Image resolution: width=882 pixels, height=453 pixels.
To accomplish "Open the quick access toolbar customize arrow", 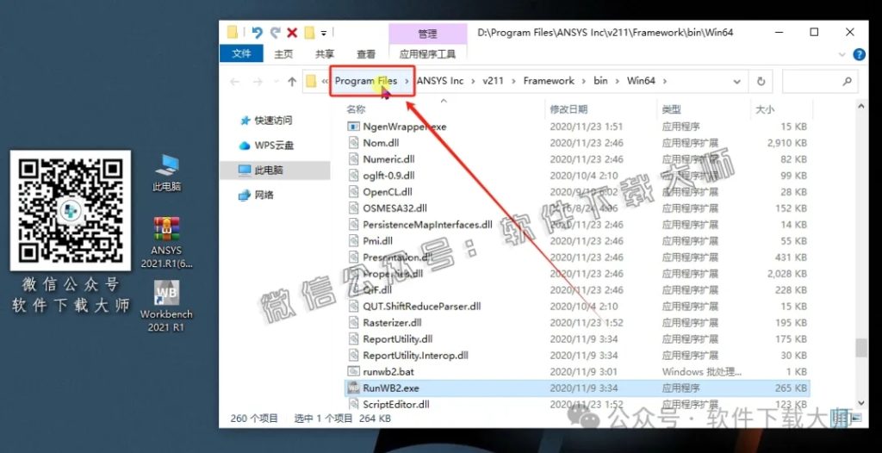I will pos(324,34).
